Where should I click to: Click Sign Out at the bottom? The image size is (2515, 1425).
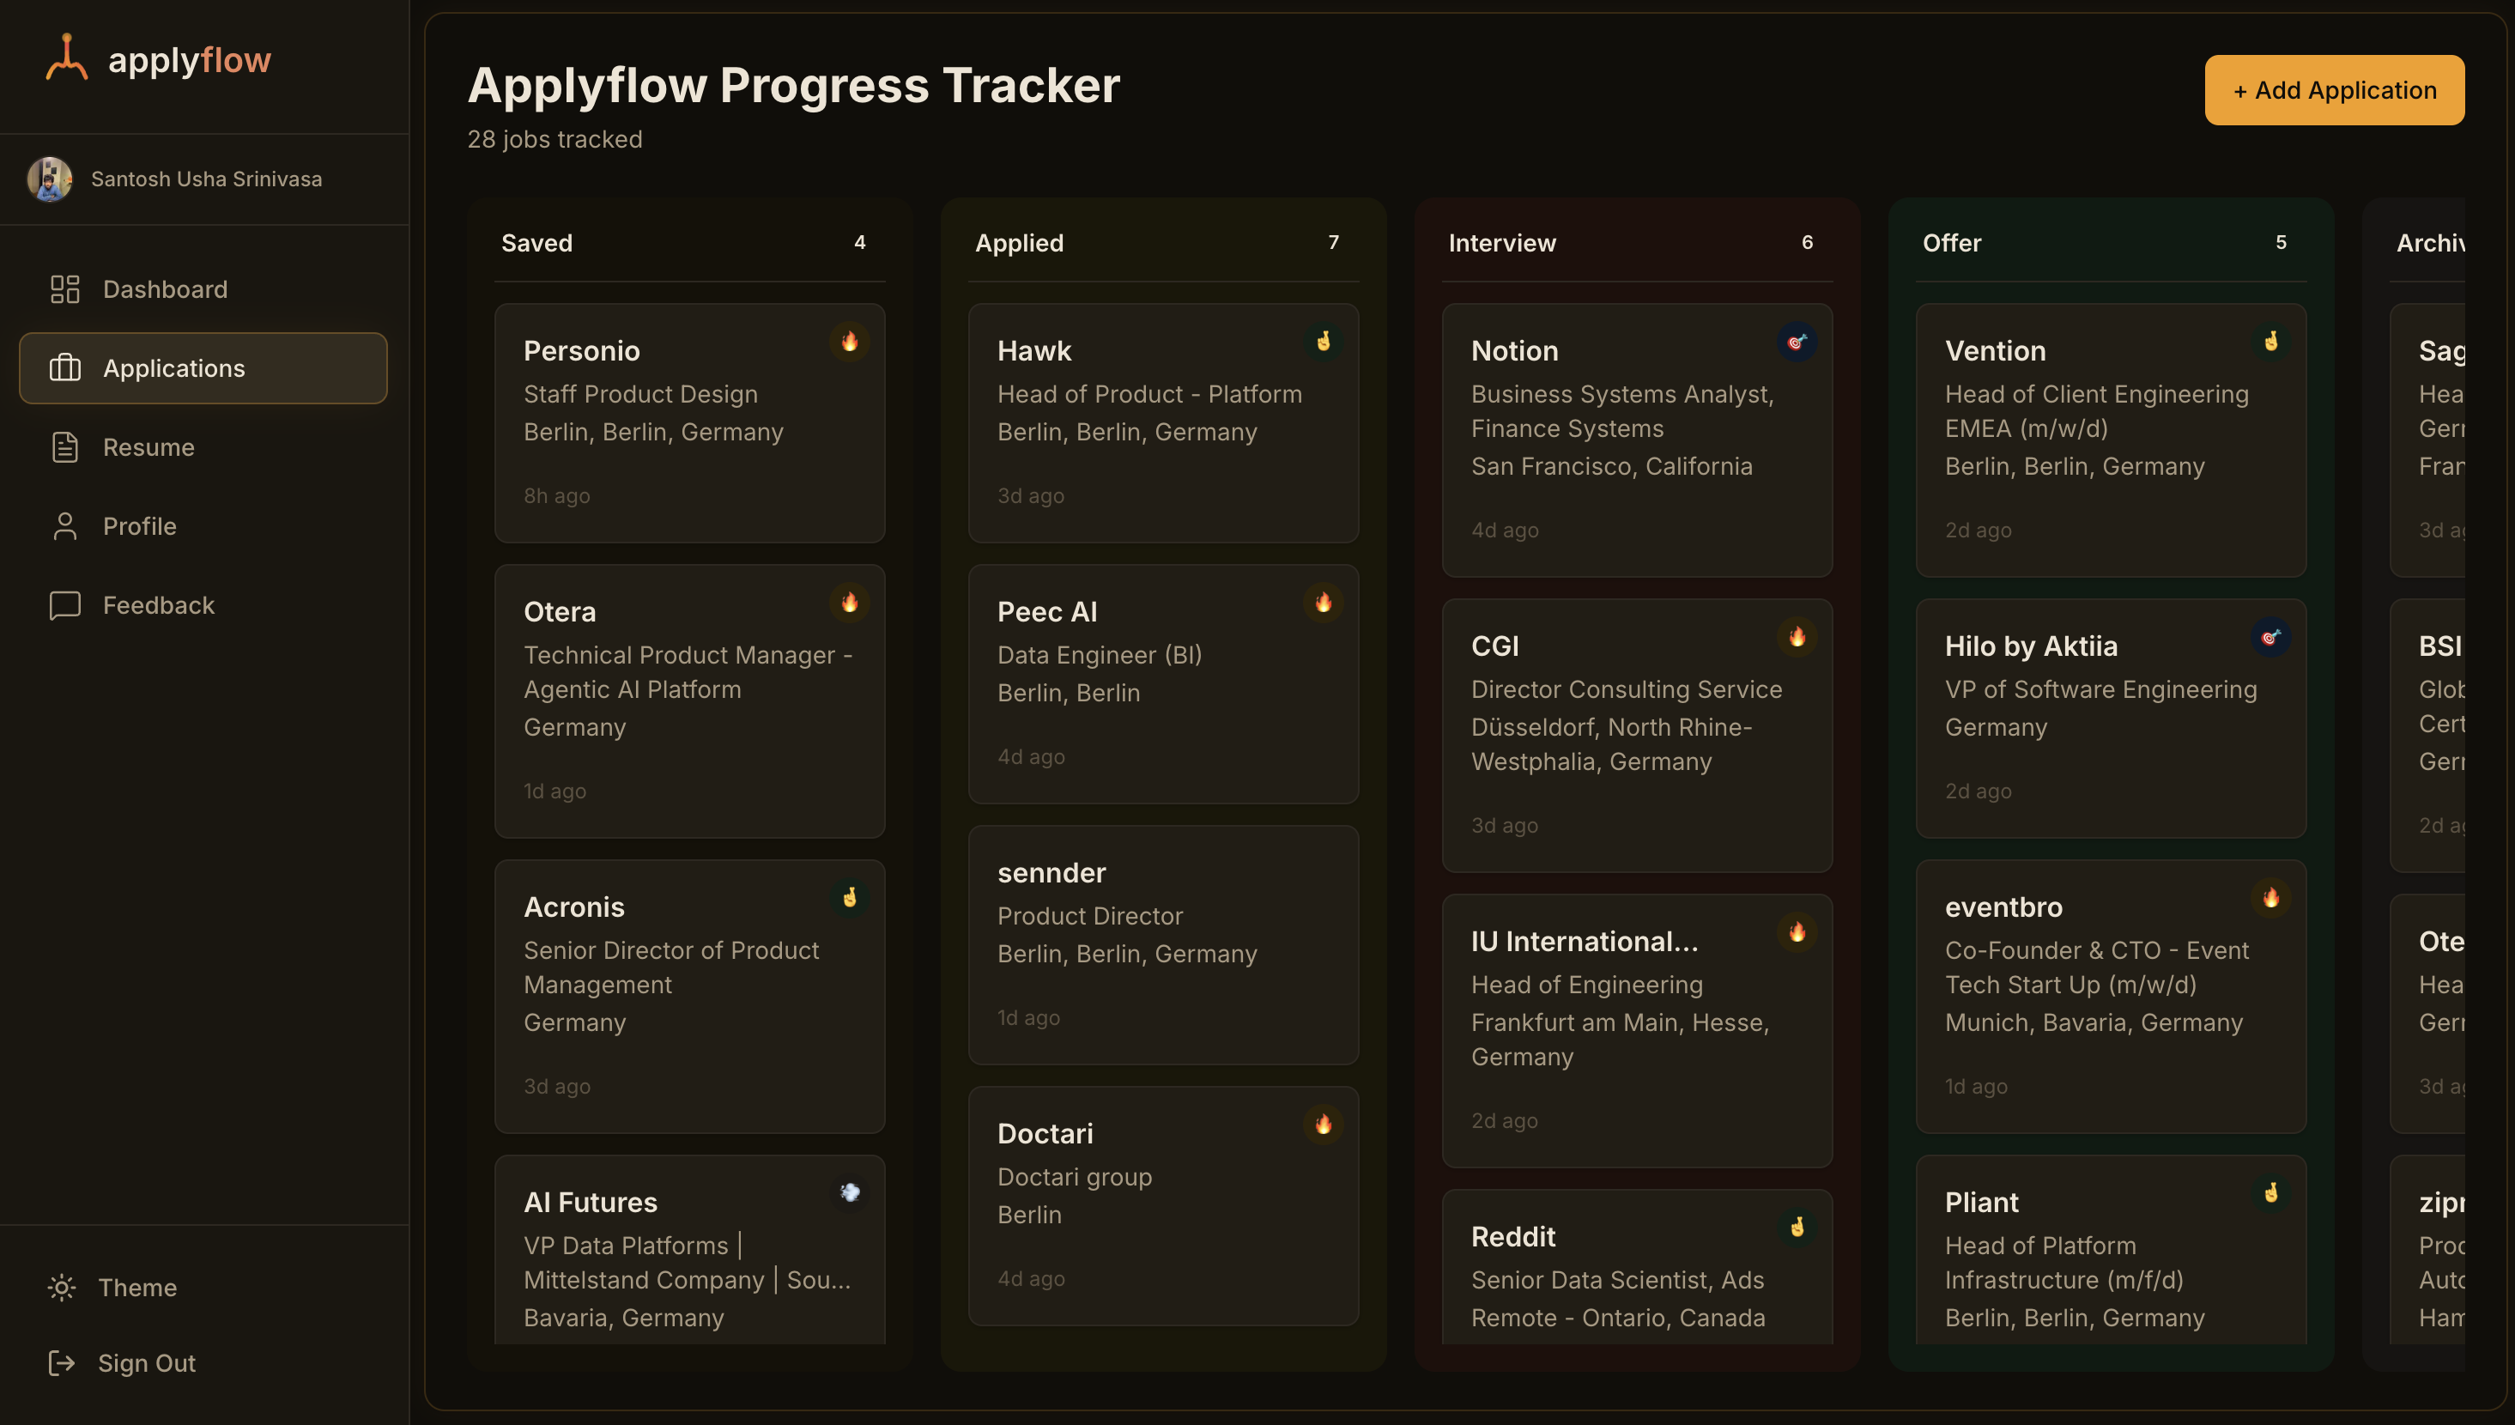click(147, 1362)
